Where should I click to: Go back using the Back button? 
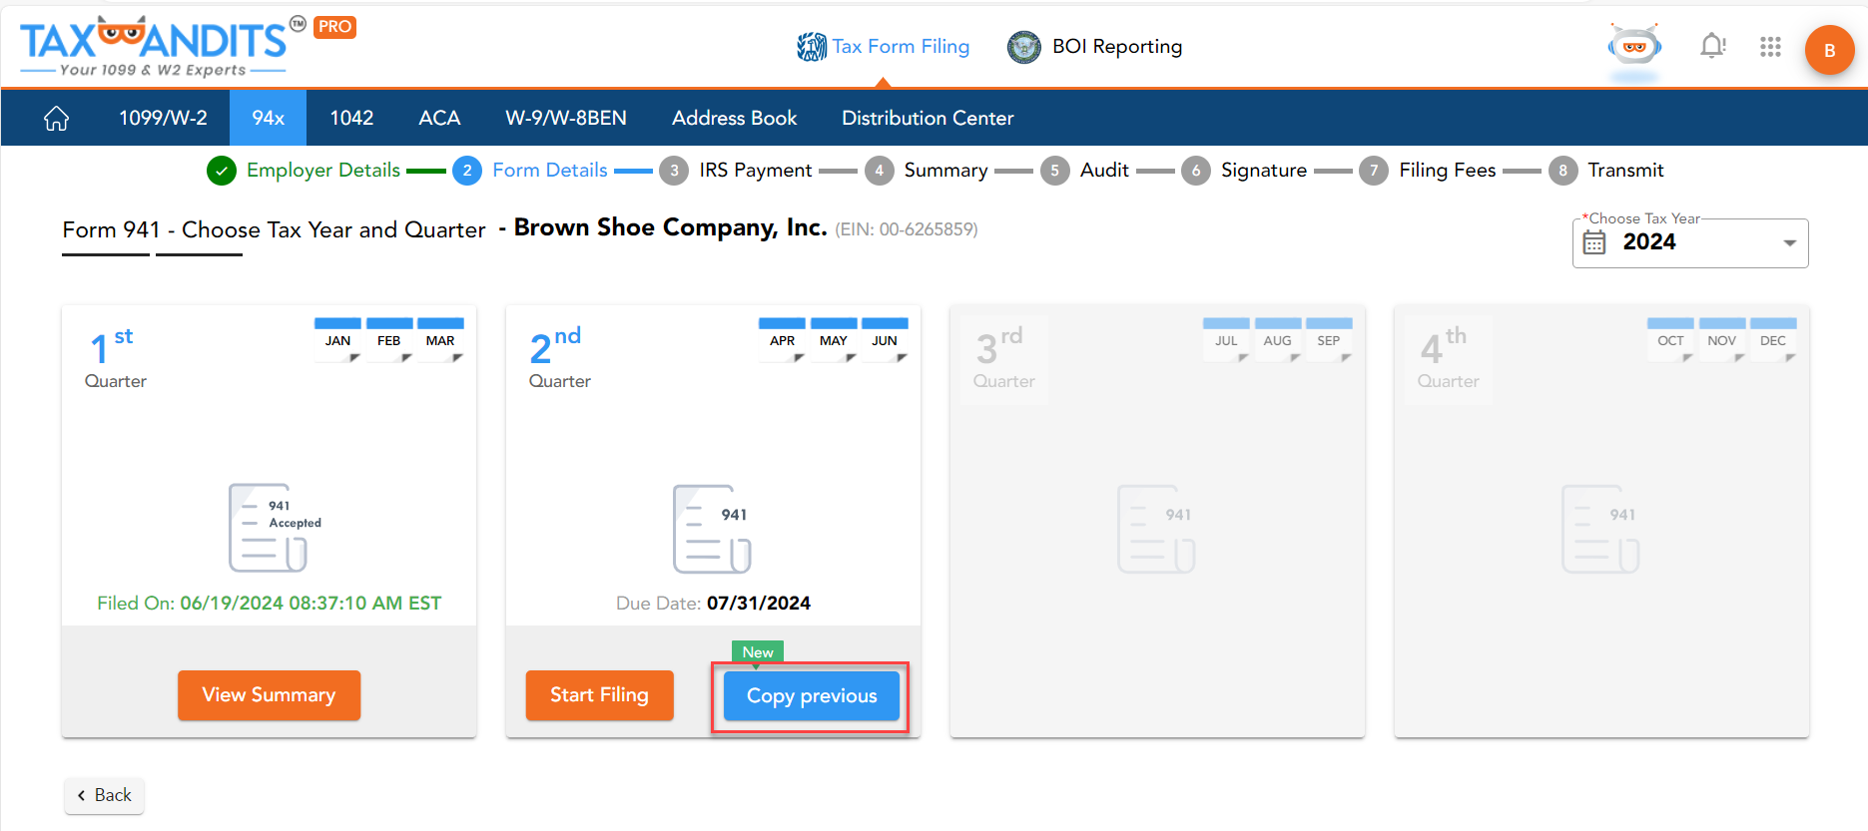click(105, 795)
